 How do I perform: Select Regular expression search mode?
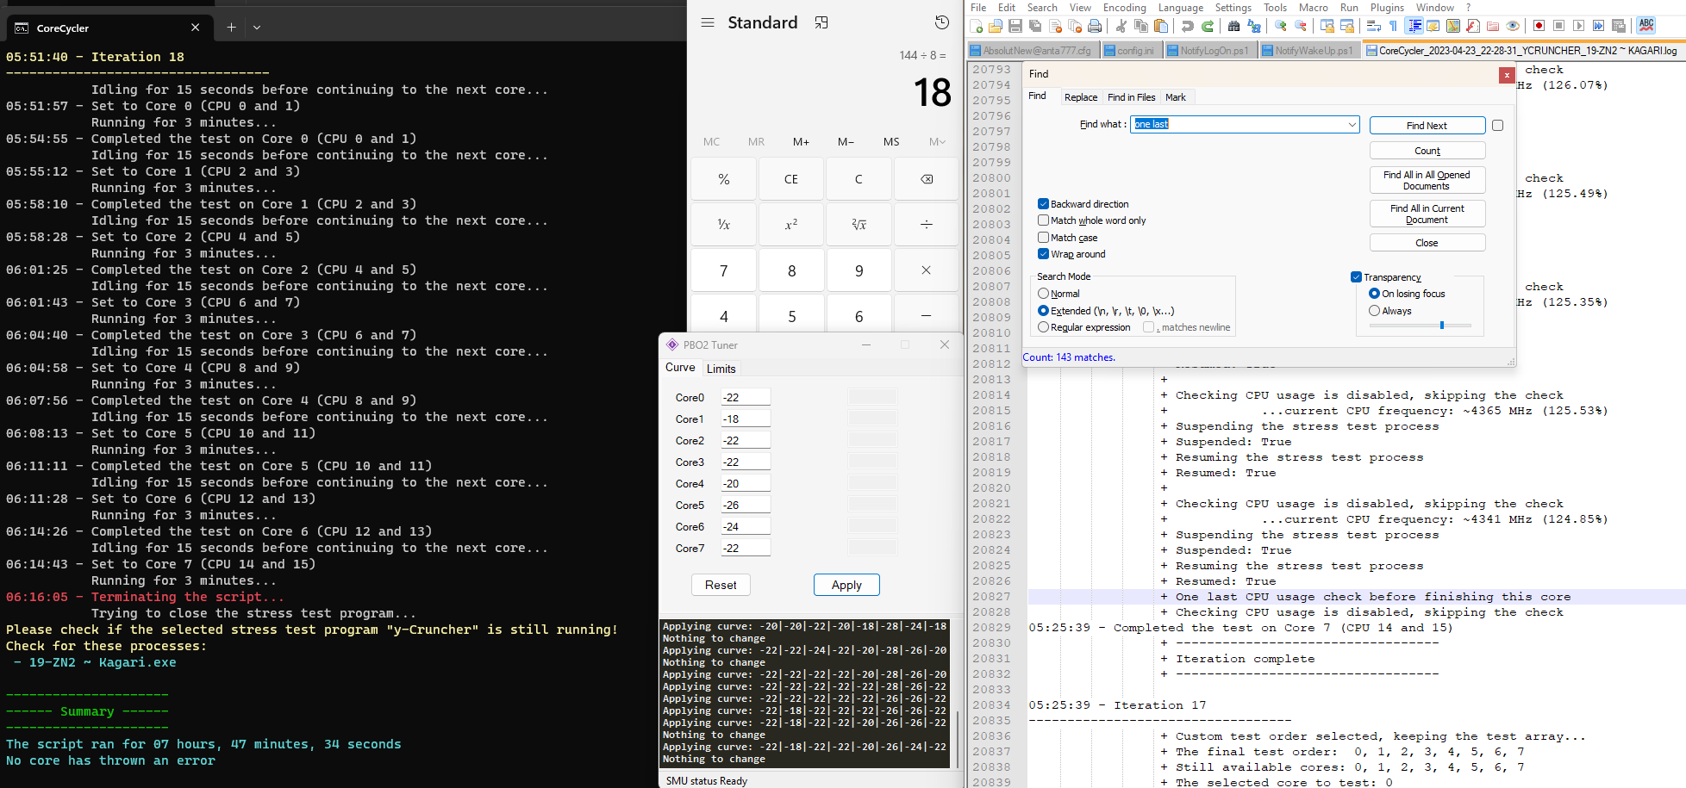point(1044,327)
